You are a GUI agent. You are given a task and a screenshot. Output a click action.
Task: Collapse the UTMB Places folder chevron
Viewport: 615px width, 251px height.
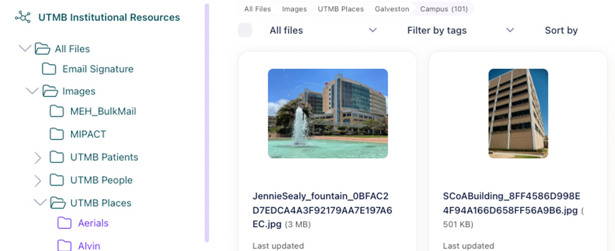coord(40,202)
